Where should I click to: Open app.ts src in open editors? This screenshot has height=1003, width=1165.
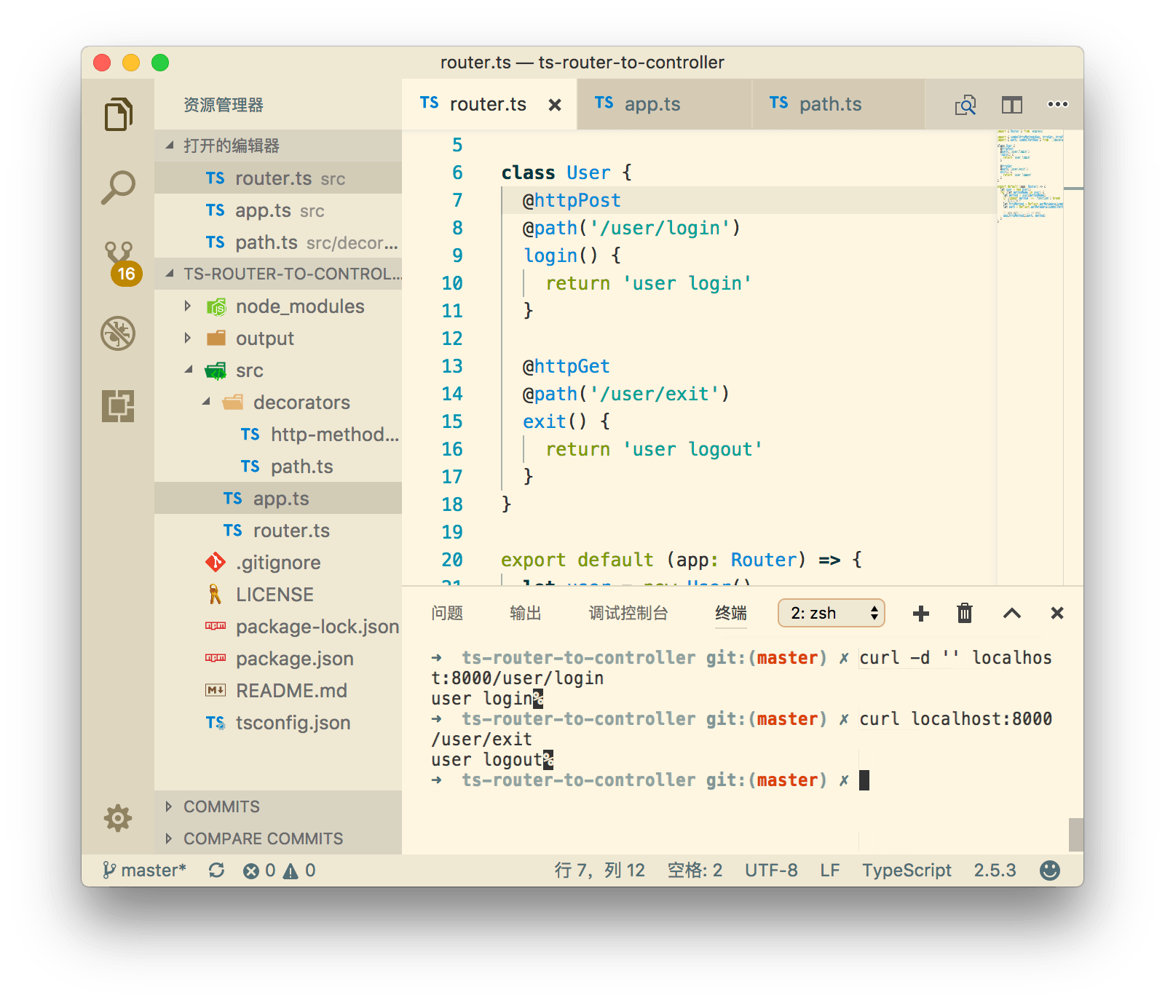point(278,210)
